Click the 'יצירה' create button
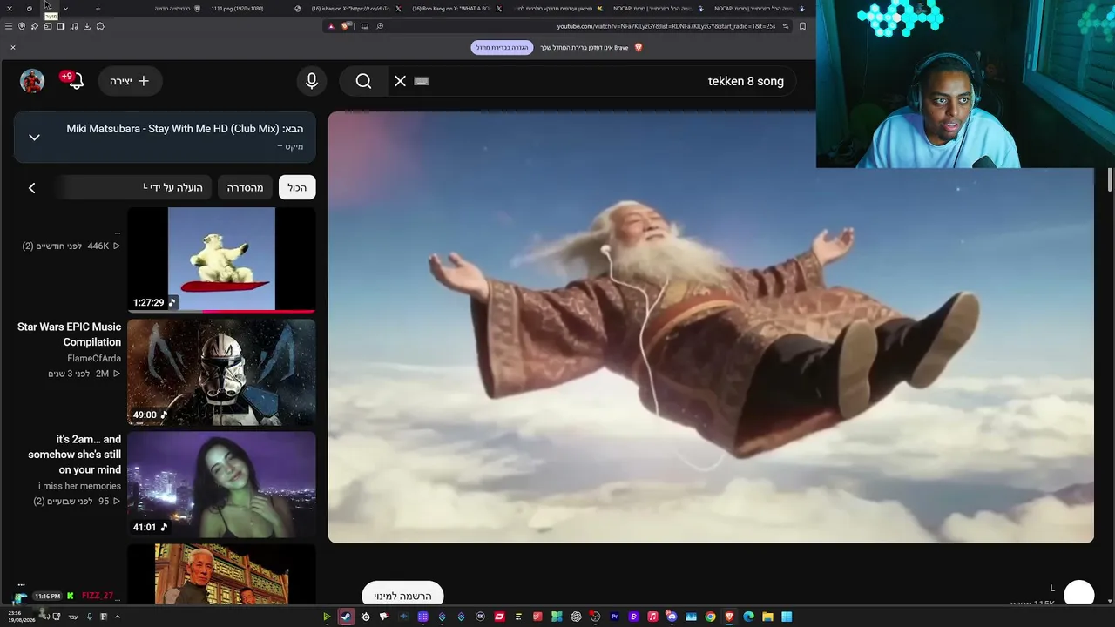 (130, 81)
